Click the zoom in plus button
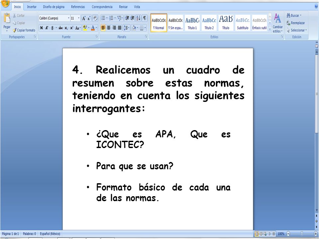Screen dimensions: 319x239 (x=316, y=234)
